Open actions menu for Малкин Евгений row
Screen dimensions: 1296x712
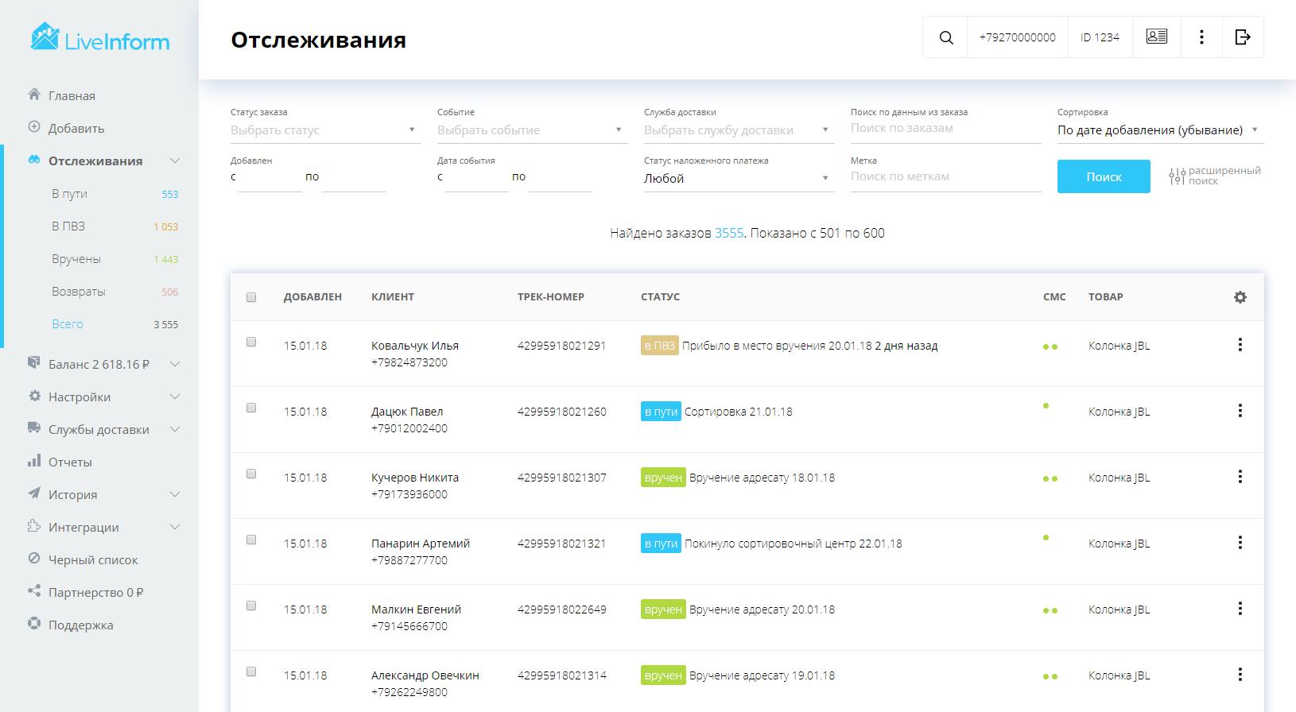point(1240,609)
